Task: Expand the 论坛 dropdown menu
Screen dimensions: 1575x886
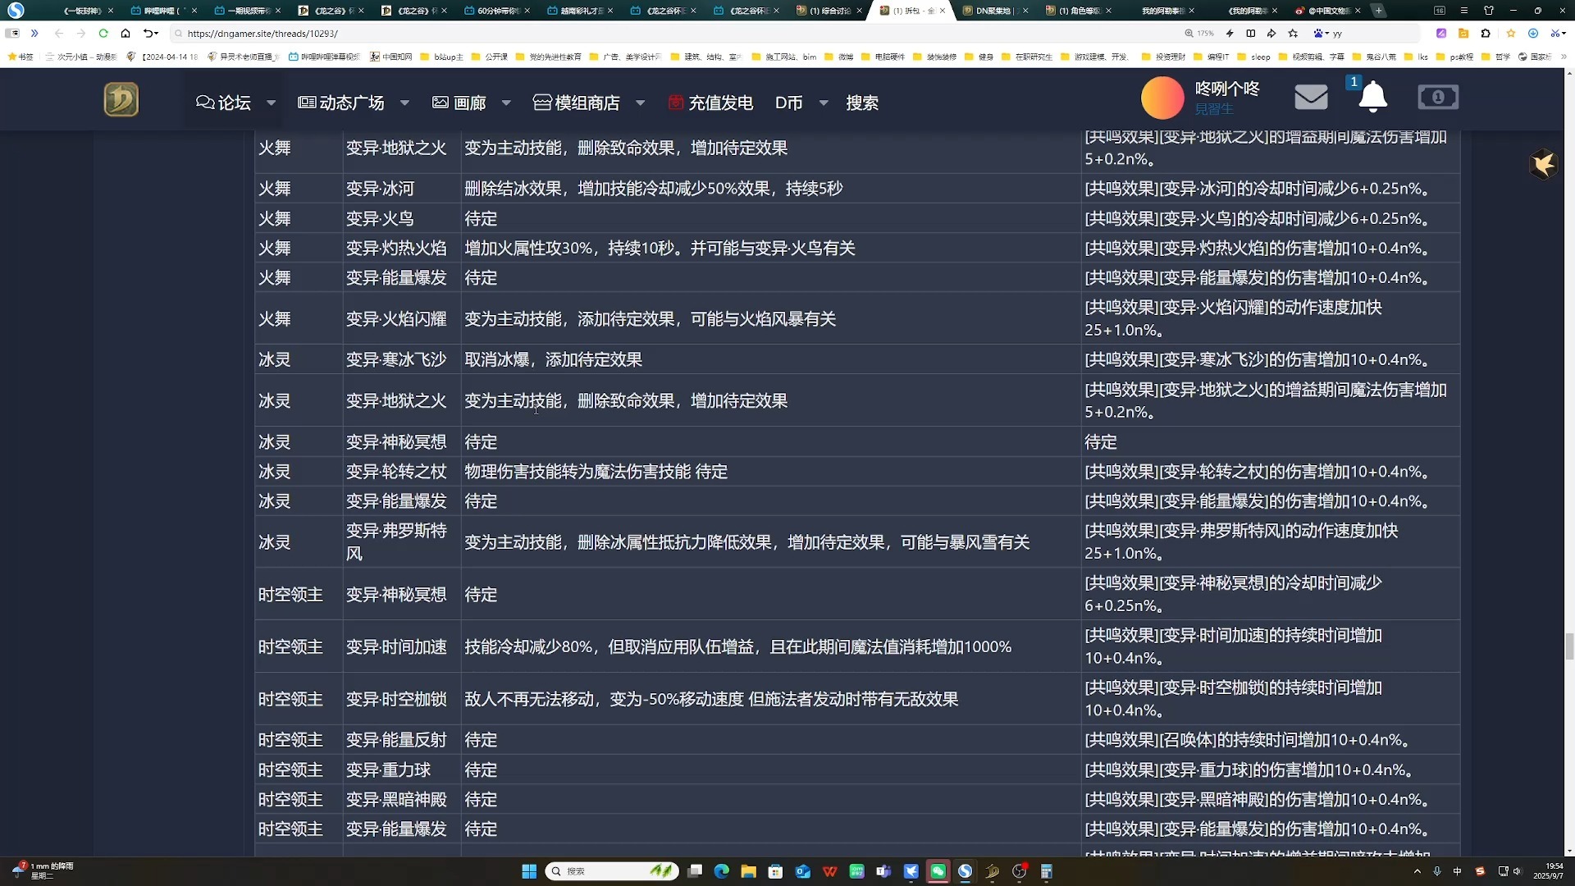Action: pyautogui.click(x=271, y=103)
